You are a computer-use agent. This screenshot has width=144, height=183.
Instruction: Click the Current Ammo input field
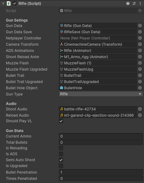coord(101,136)
